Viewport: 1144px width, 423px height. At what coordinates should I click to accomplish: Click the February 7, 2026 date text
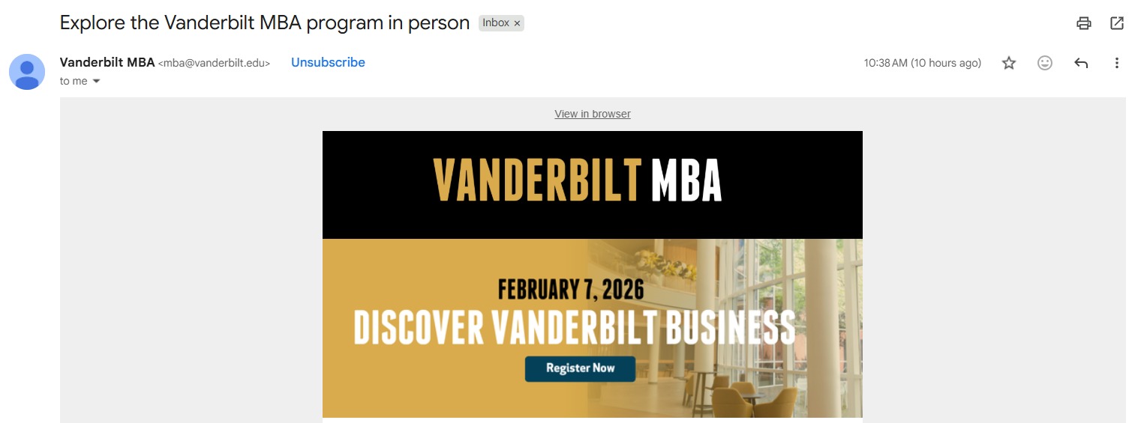tap(571, 289)
